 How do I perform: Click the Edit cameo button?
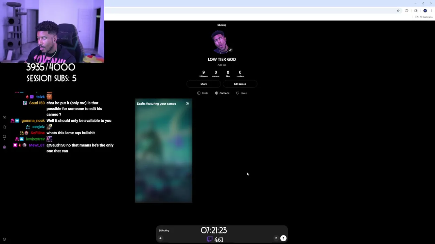[240, 84]
